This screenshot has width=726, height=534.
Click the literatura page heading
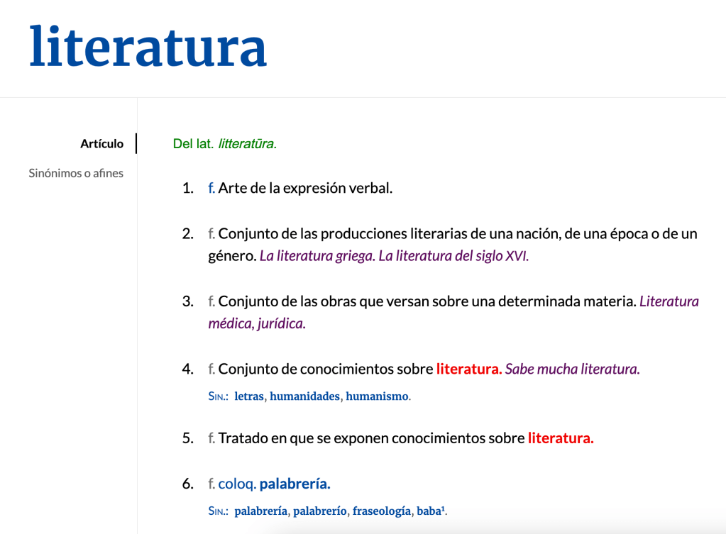(x=148, y=46)
